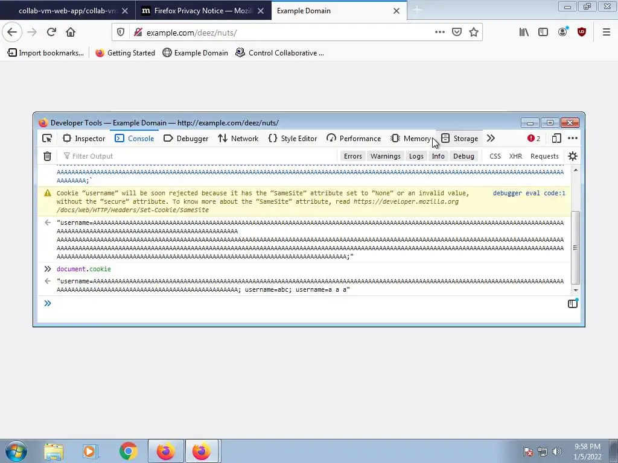618x463 pixels.
Task: Switch to the Inspector tab
Action: pyautogui.click(x=84, y=139)
